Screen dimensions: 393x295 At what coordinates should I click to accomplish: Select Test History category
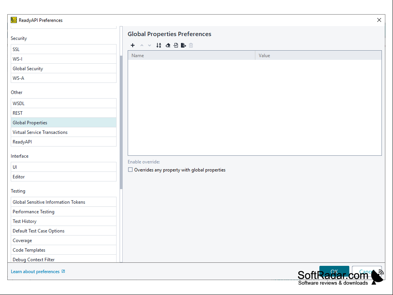click(x=64, y=221)
